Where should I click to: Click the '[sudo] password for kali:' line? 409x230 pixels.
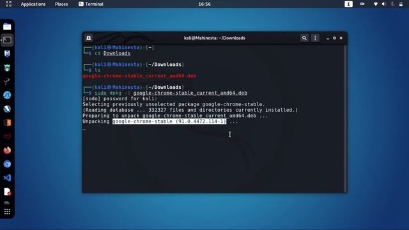pos(120,98)
